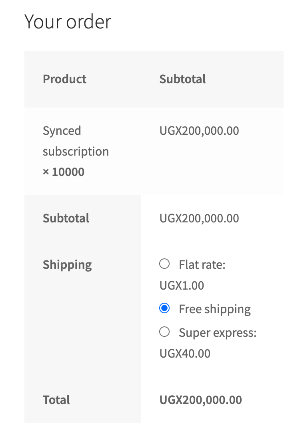Click the Total row label
296x440 pixels.
56,400
